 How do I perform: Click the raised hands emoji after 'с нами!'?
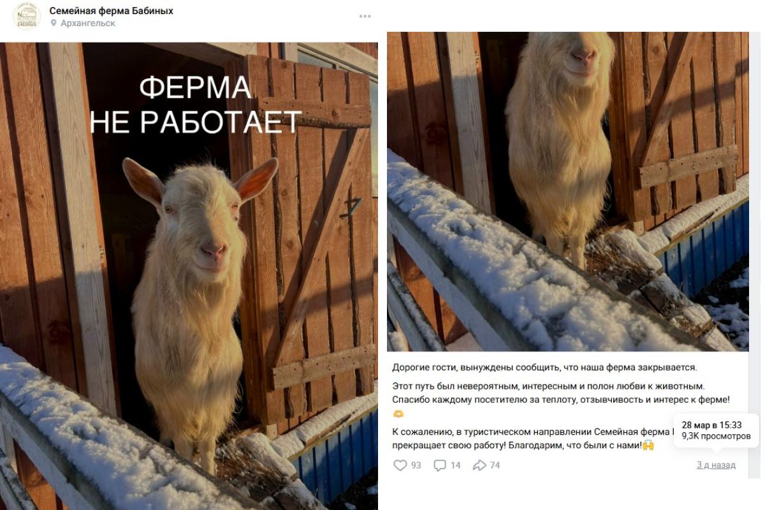(648, 446)
